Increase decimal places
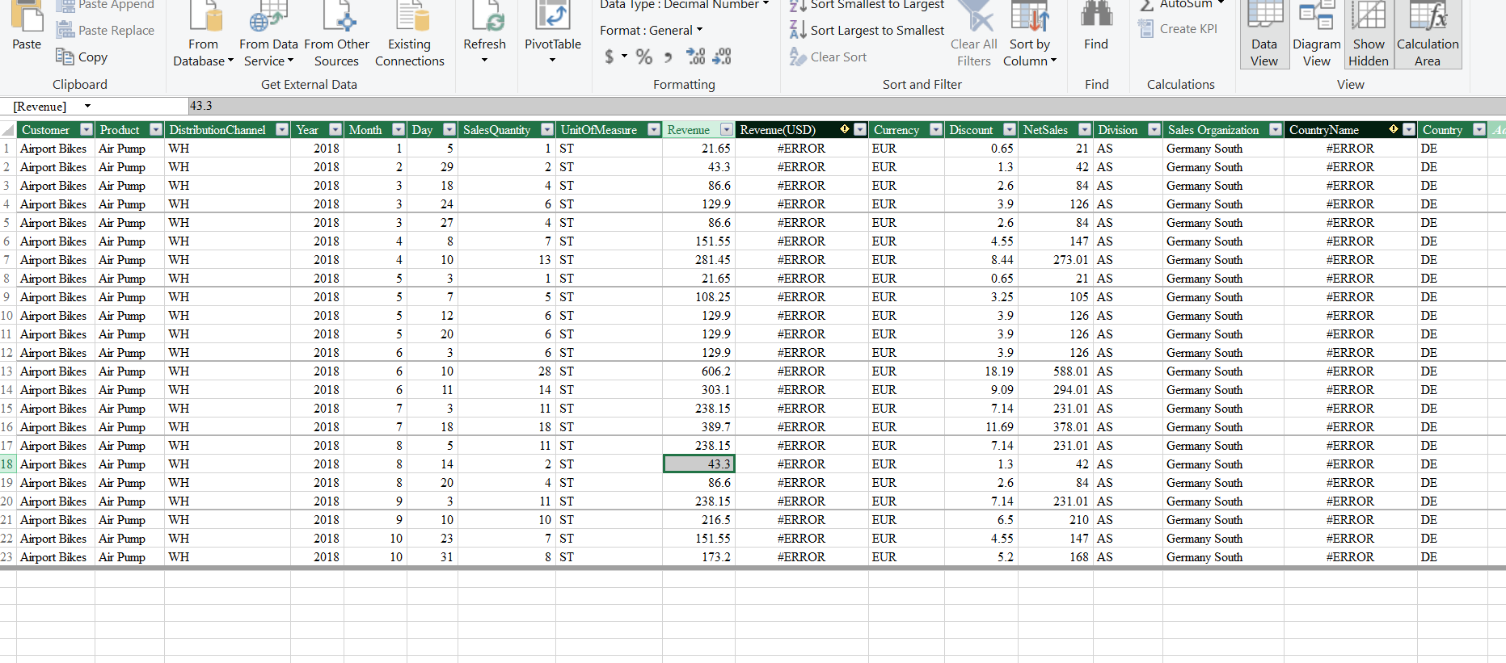Viewport: 1506px width, 663px height. 695,57
